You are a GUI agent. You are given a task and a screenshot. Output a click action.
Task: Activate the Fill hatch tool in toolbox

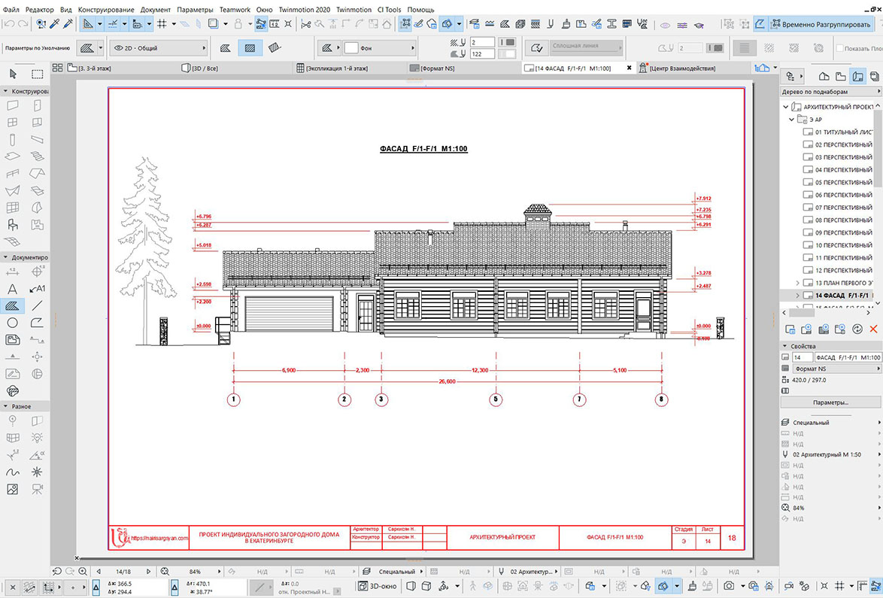pos(12,305)
